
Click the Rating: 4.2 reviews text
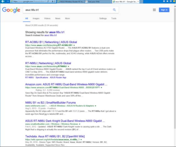(x=48, y=90)
